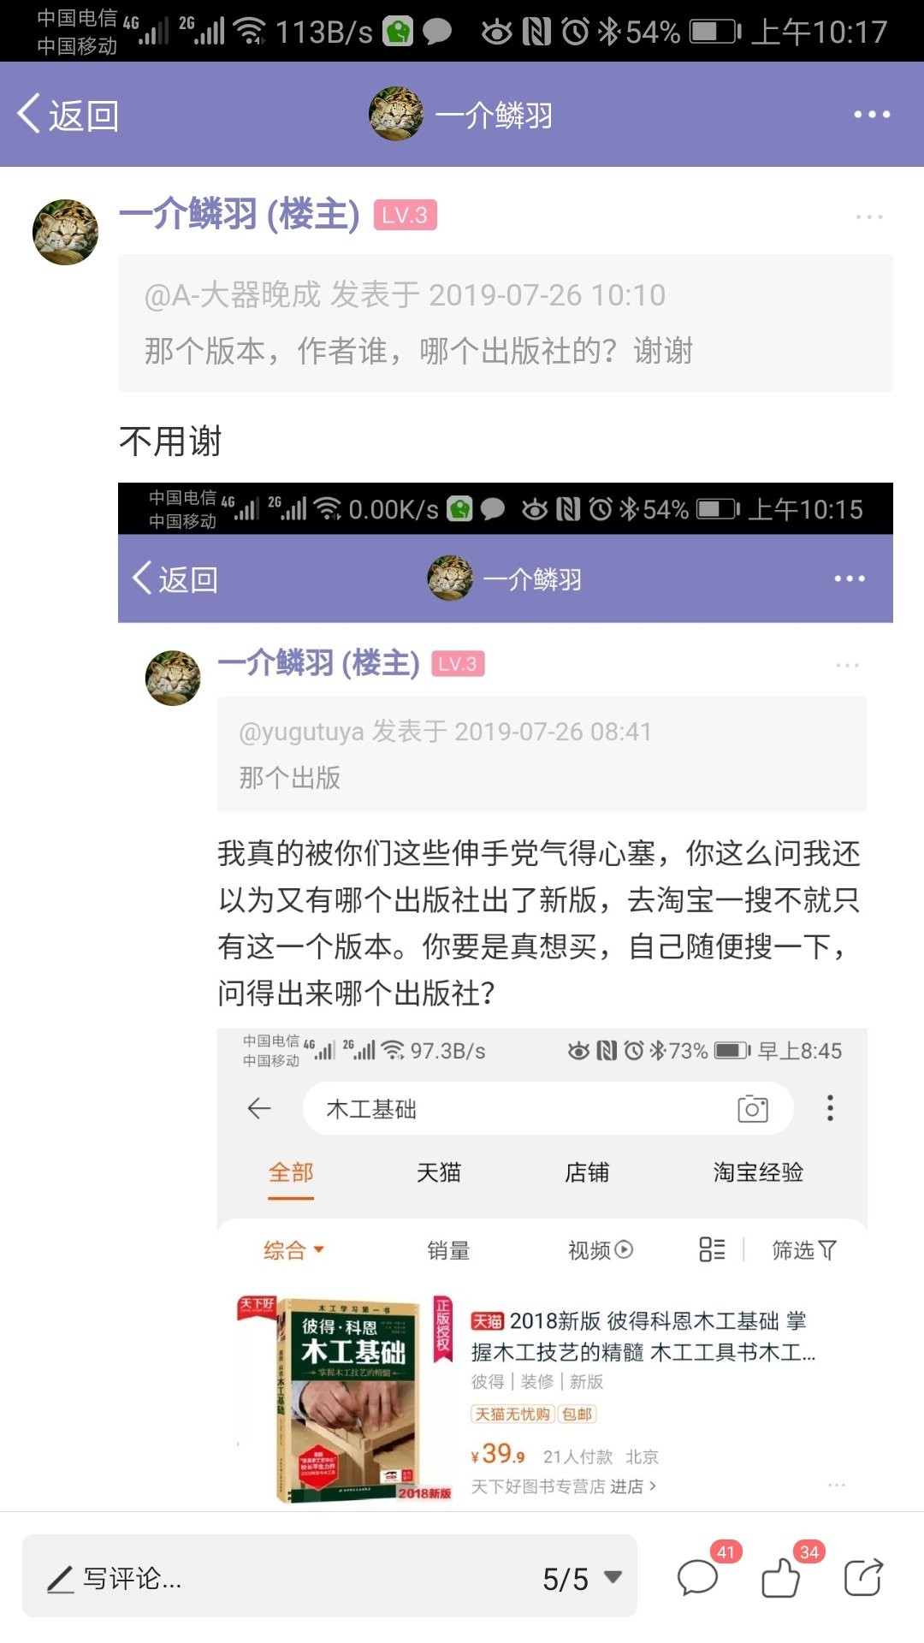Open post options dots beside LV.3 badge
This screenshot has width=924, height=1643.
coord(868,217)
